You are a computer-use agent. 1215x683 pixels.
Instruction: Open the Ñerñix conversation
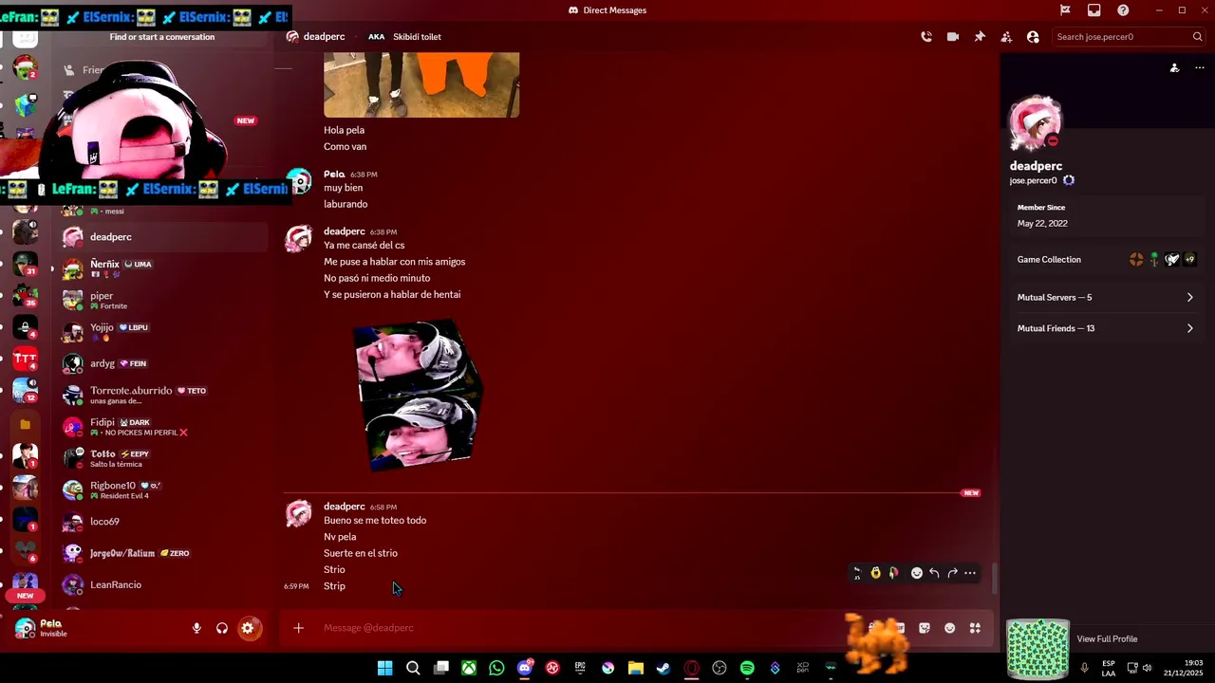[x=164, y=268]
